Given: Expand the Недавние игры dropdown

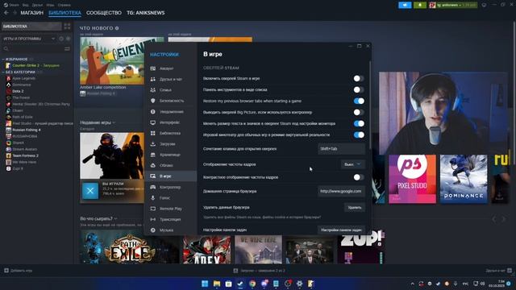Looking at the screenshot, I should point(114,122).
